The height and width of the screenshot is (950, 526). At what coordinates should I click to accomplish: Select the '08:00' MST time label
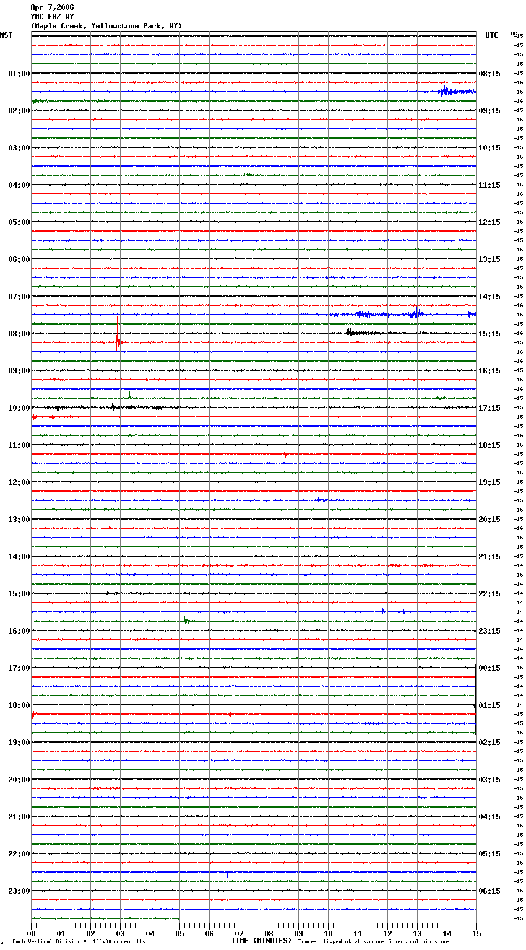(19, 334)
